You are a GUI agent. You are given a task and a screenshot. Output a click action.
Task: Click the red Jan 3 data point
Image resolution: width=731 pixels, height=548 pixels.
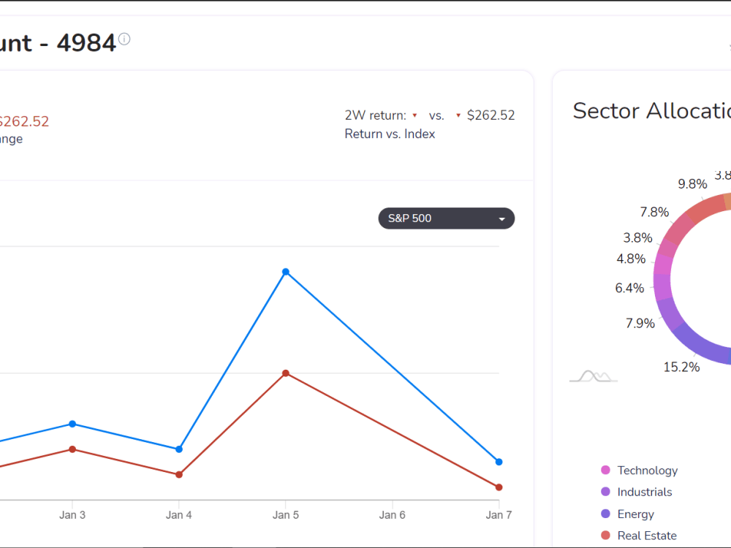72,449
